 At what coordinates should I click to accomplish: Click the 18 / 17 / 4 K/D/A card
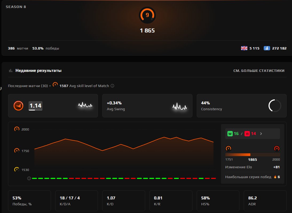tap(77, 201)
